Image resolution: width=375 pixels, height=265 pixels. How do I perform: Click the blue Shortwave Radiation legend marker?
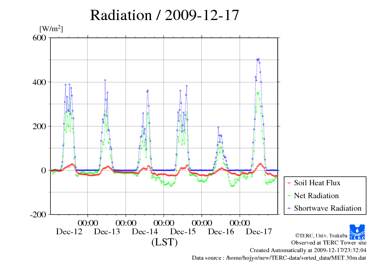(x=289, y=208)
